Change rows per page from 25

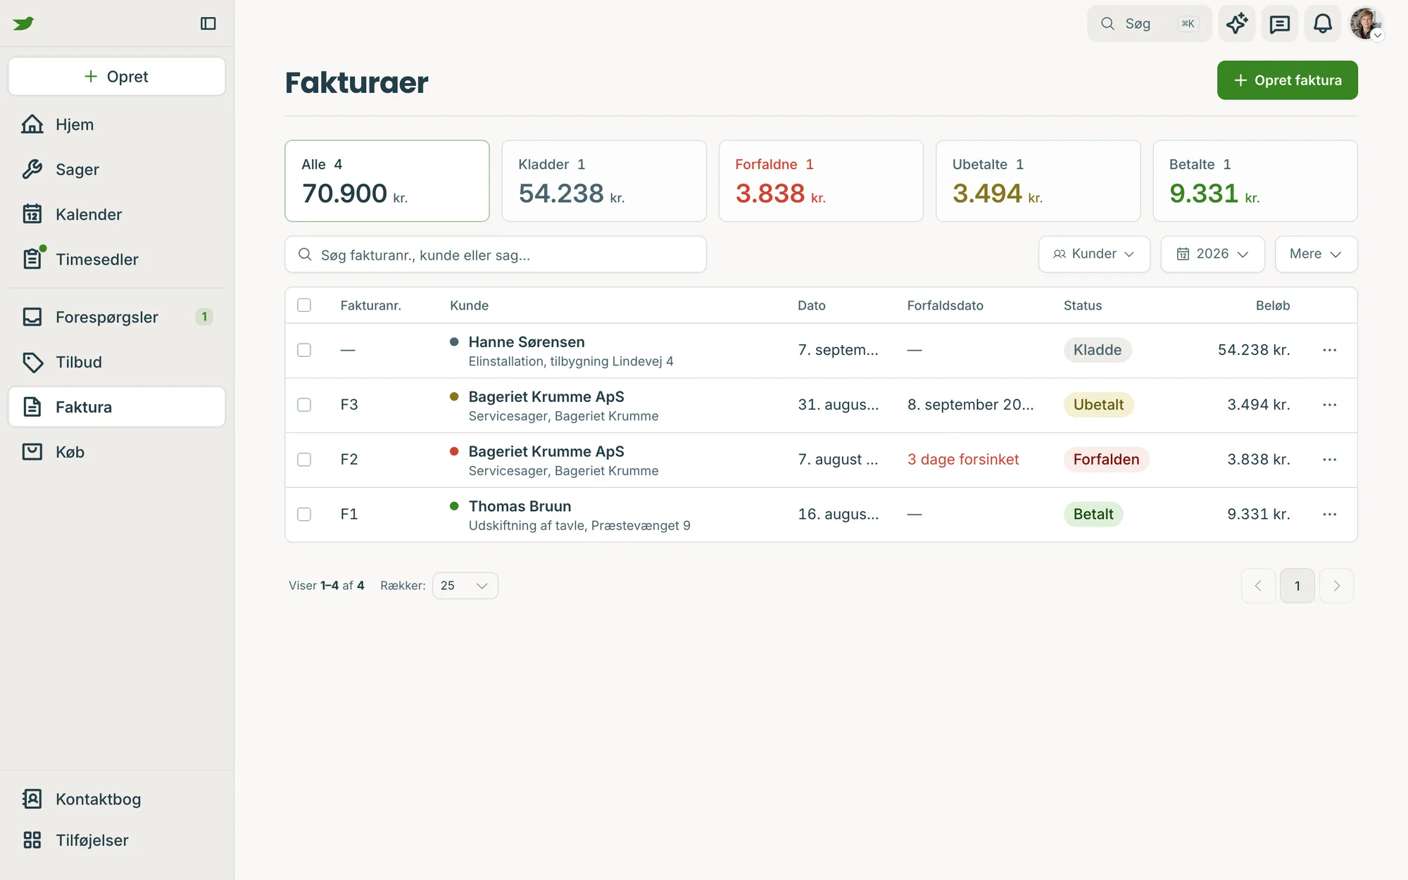pos(465,586)
